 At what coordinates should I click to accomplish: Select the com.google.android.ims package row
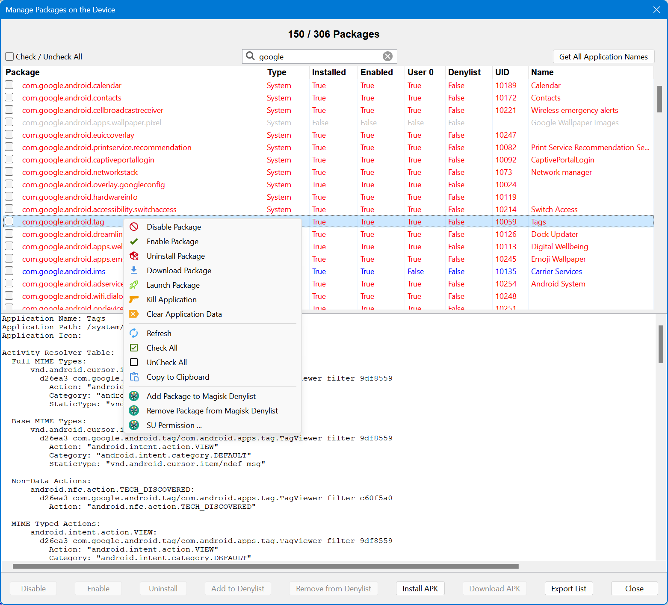328,272
